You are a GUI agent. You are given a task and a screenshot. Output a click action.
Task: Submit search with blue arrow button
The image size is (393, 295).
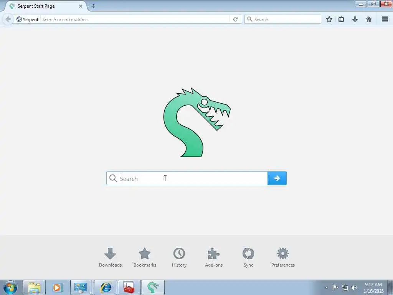pos(277,178)
